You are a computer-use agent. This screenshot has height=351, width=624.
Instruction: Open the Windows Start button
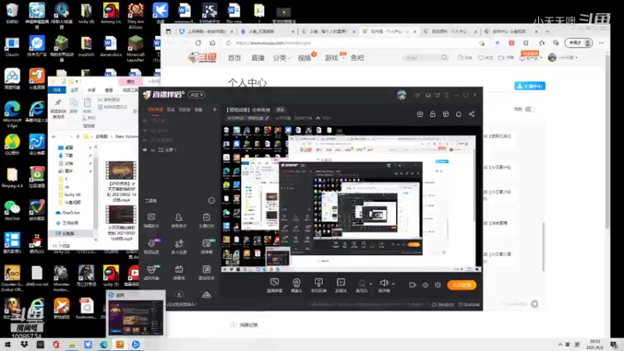[x=7, y=345]
